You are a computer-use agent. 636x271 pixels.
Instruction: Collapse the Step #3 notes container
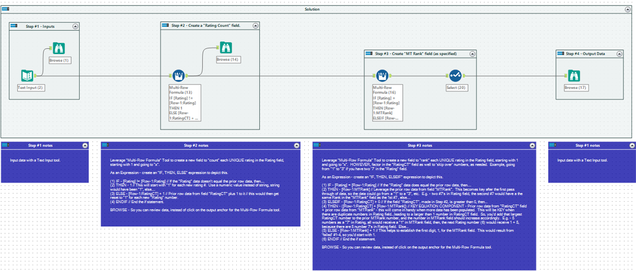click(x=532, y=145)
